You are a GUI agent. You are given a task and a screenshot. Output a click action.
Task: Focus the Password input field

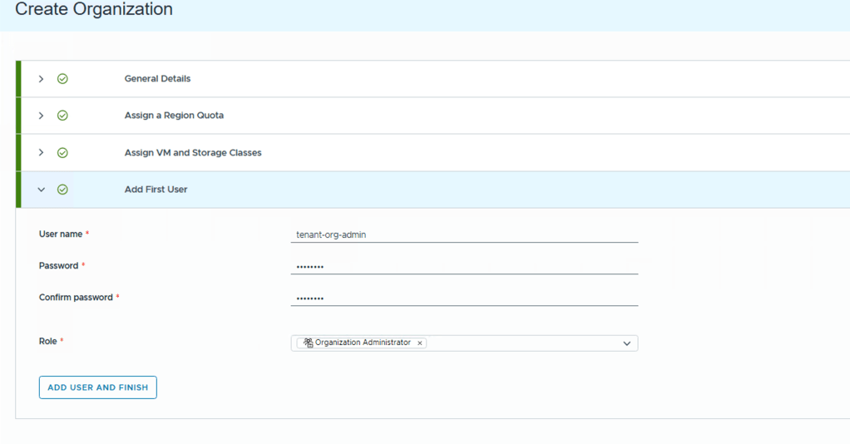coord(464,266)
